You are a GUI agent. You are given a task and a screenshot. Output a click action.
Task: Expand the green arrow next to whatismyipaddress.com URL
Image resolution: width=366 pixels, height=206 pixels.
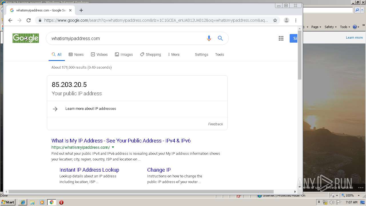coord(113,147)
